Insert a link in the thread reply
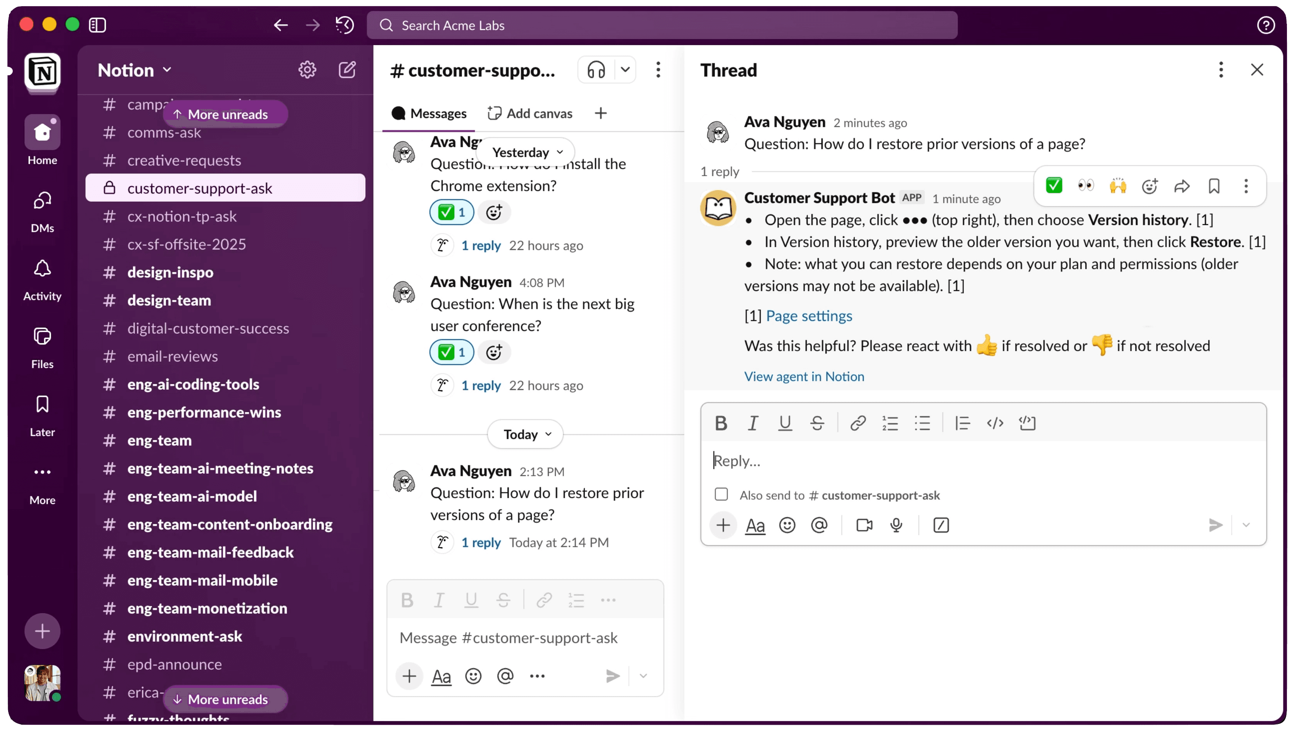The height and width of the screenshot is (729, 1292). tap(858, 423)
